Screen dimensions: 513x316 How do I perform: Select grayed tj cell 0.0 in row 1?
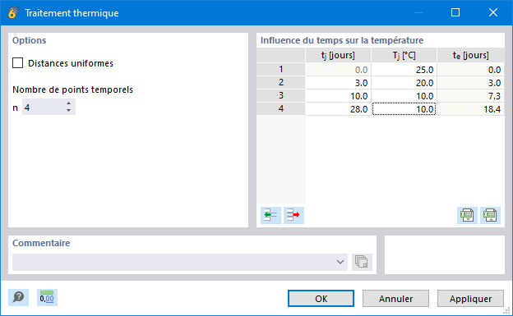(x=338, y=70)
